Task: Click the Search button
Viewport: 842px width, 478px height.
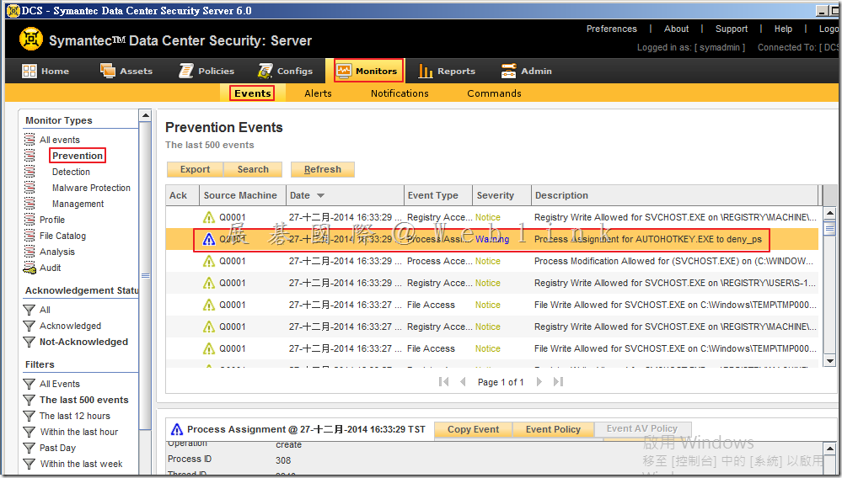Action: tap(253, 169)
